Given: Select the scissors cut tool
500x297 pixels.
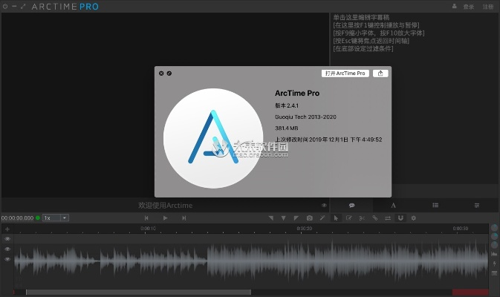Looking at the screenshot, I should click(362, 218).
